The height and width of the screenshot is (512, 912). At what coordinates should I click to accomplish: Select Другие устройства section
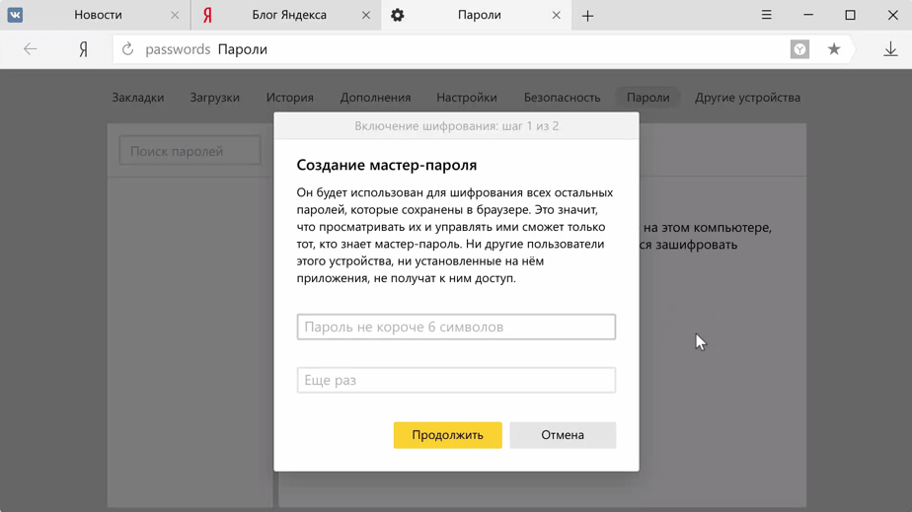pyautogui.click(x=747, y=98)
